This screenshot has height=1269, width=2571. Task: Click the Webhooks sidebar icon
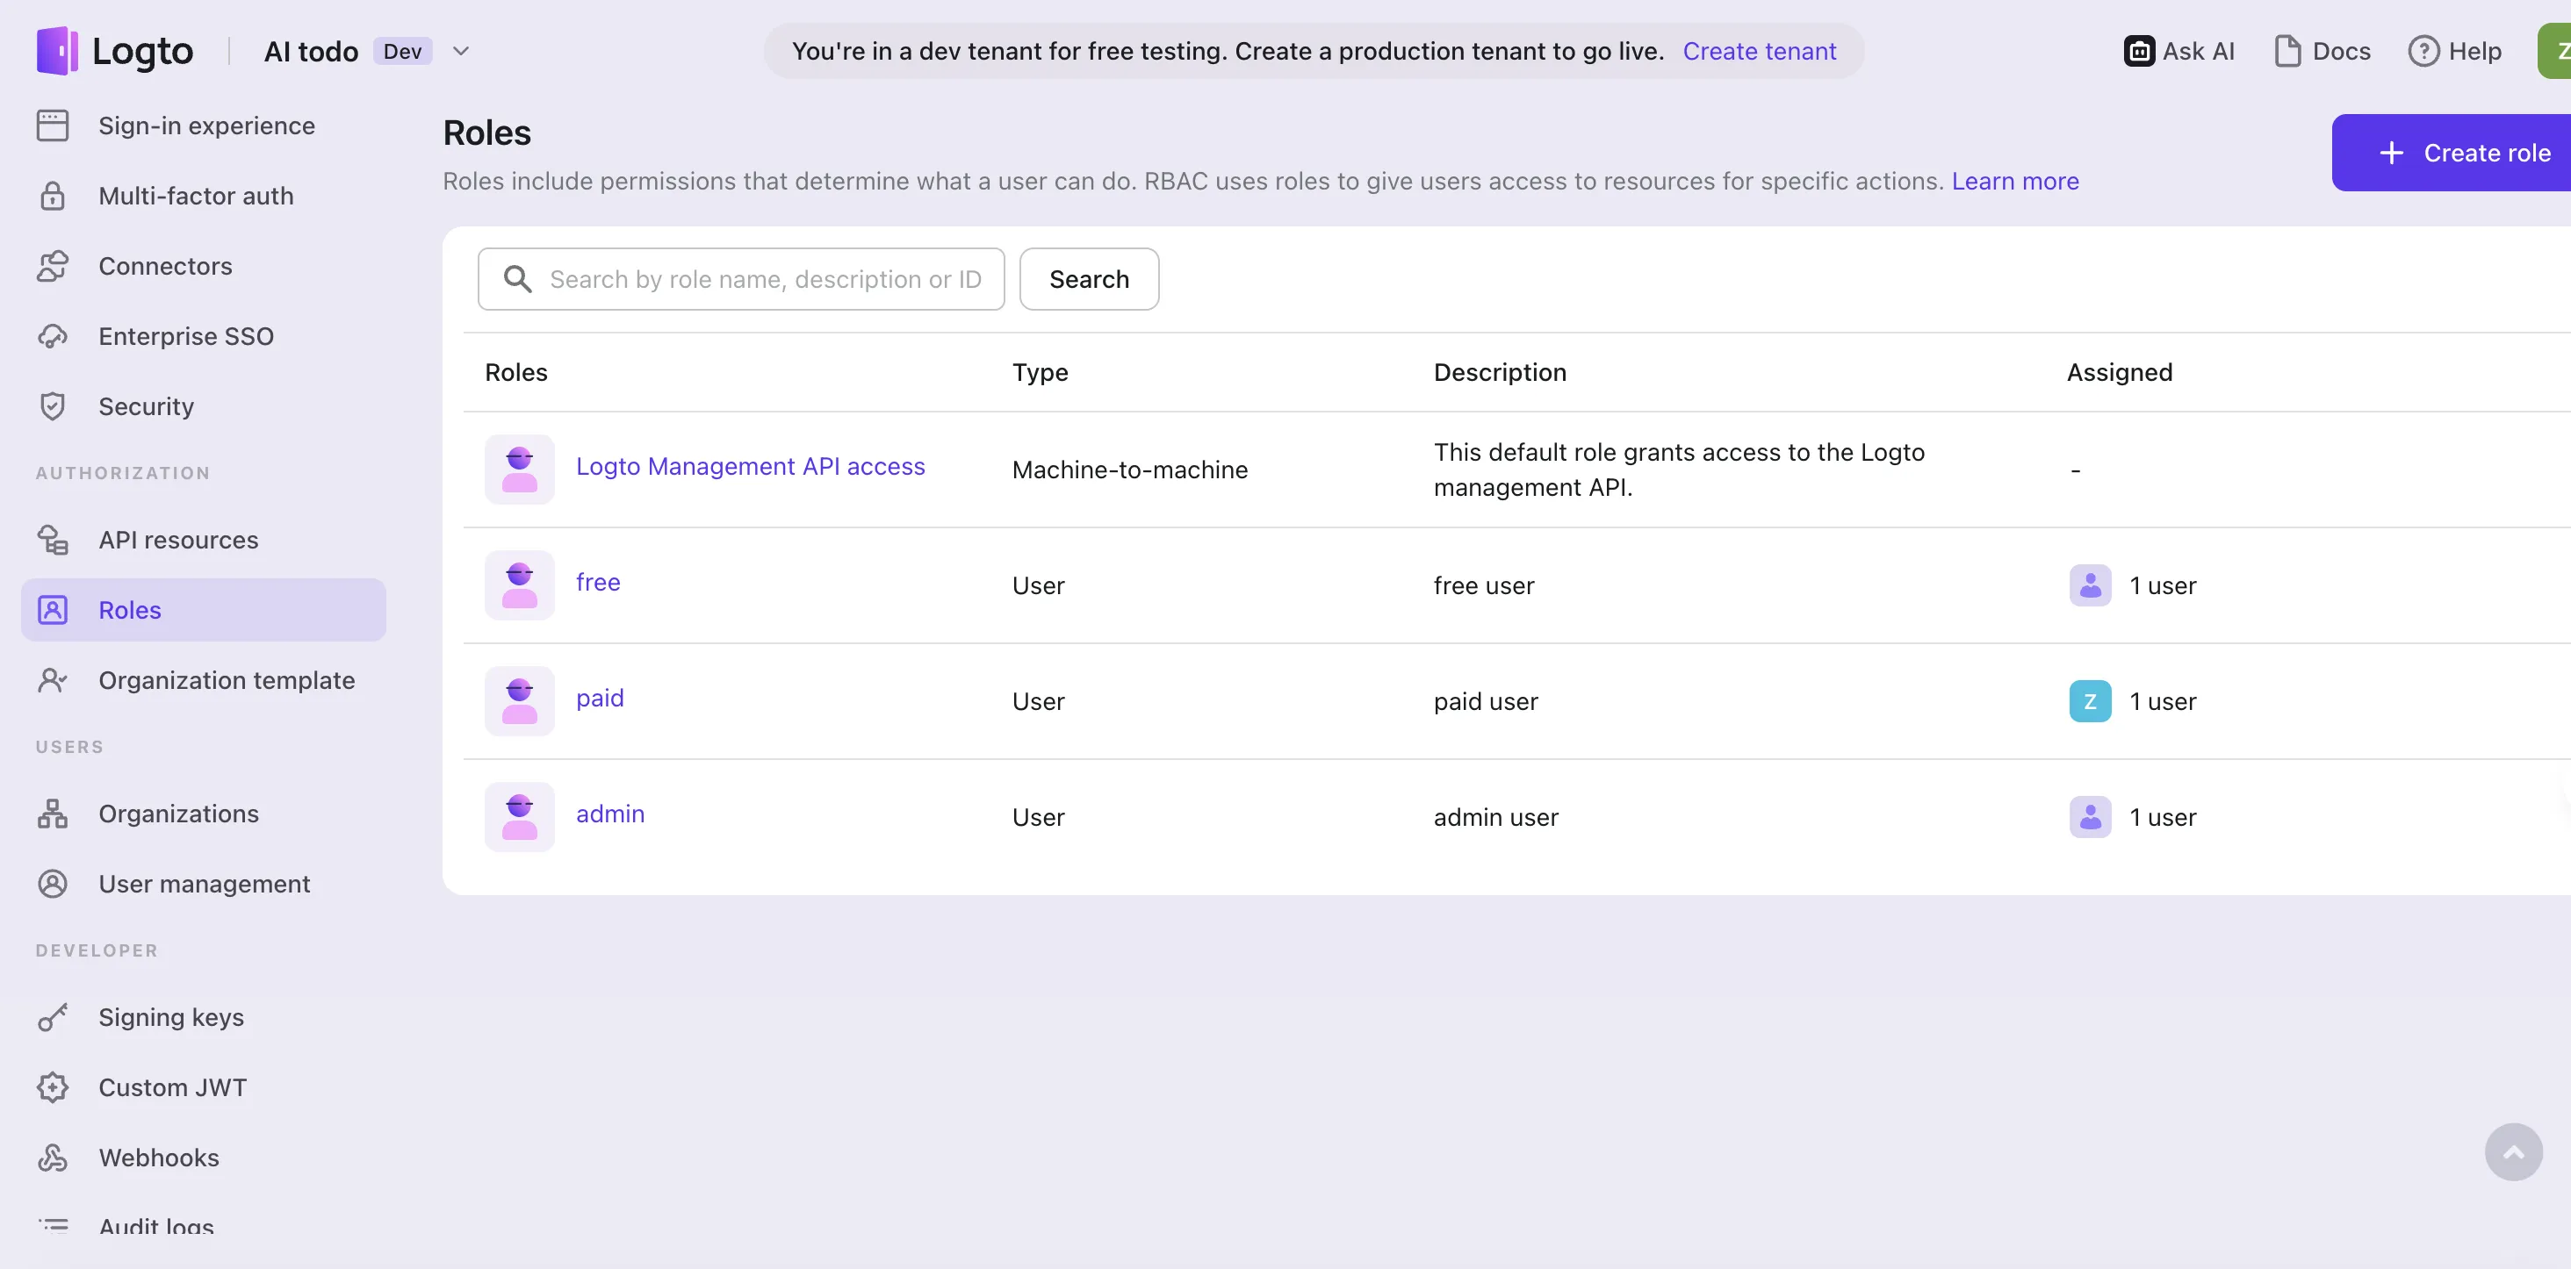pyautogui.click(x=53, y=1158)
